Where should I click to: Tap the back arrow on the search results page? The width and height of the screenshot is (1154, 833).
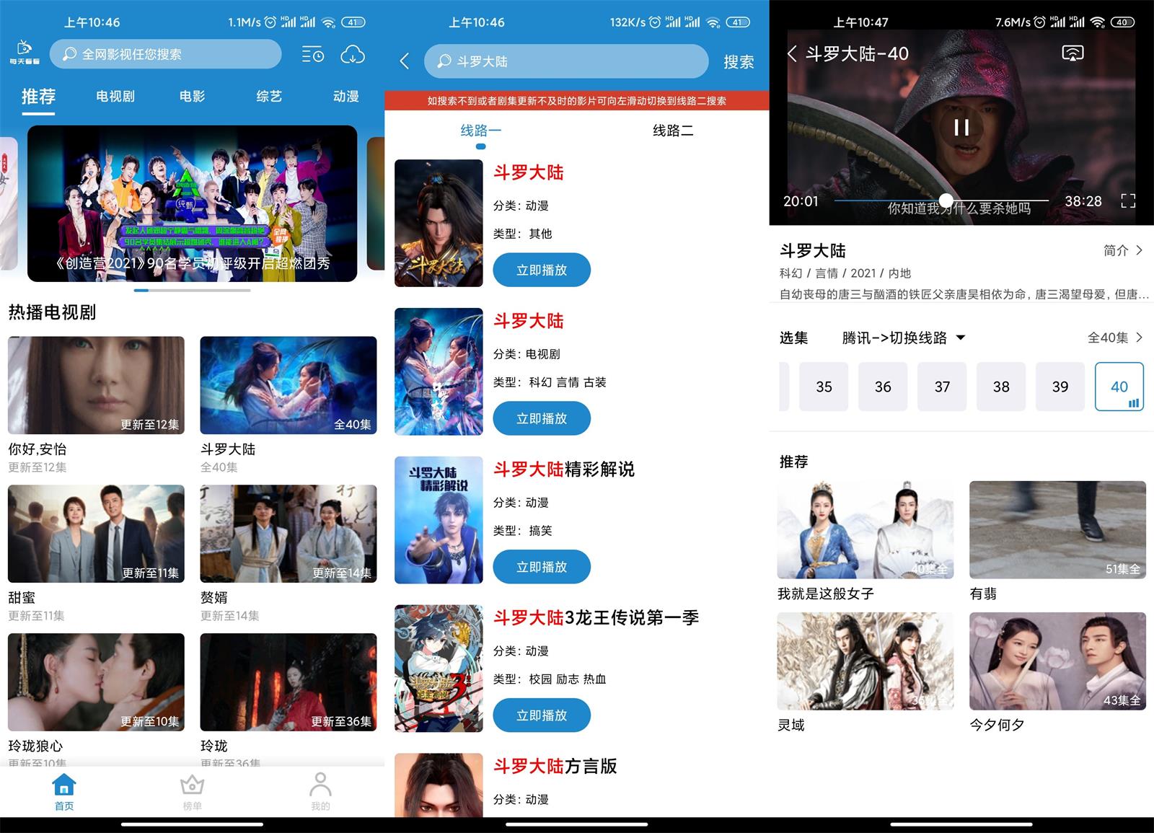coord(404,61)
